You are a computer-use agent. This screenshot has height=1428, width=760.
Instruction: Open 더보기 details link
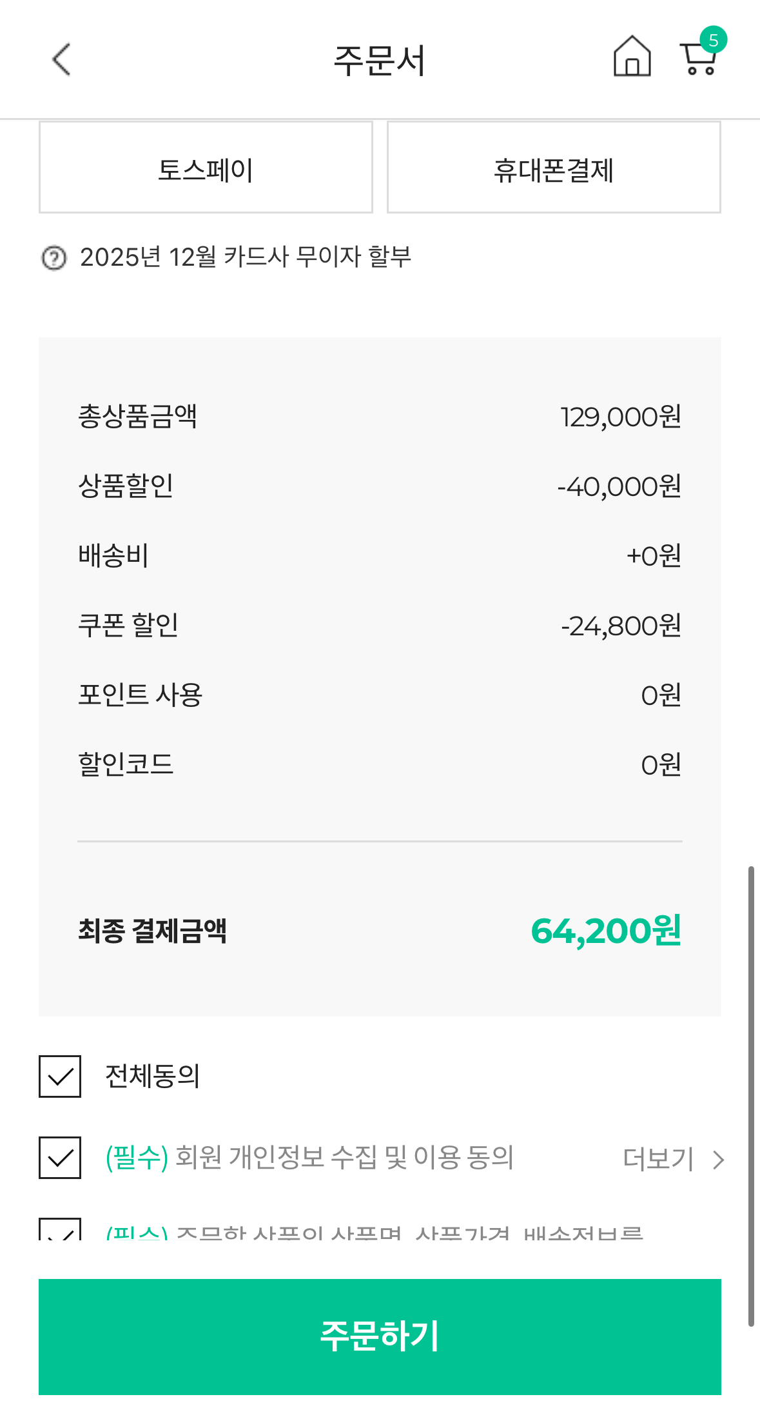click(x=658, y=1159)
